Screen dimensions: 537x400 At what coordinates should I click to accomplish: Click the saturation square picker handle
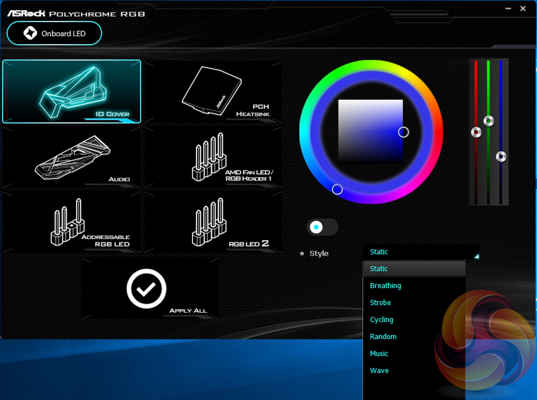click(404, 132)
